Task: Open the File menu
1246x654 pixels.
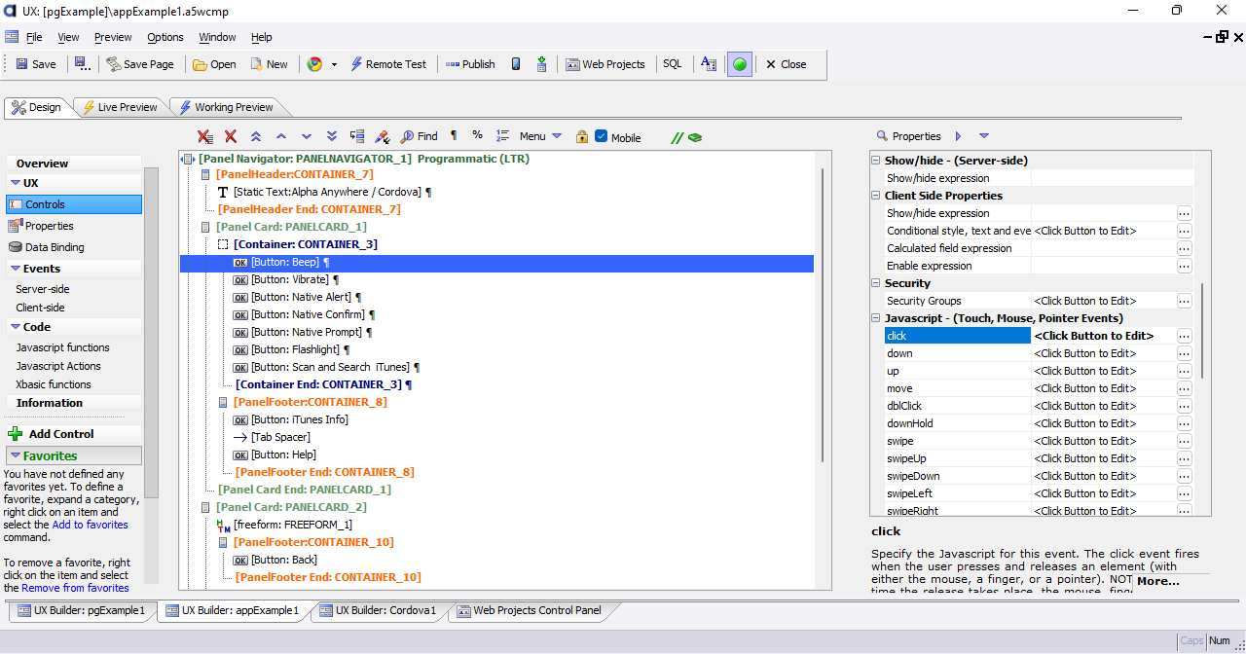Action: (34, 37)
